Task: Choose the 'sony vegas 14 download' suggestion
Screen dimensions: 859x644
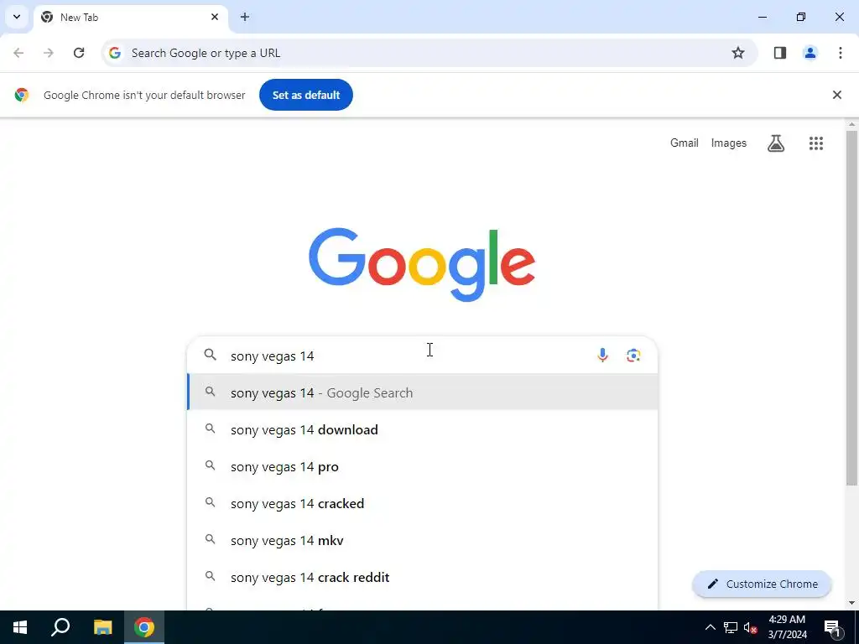Action: point(423,429)
